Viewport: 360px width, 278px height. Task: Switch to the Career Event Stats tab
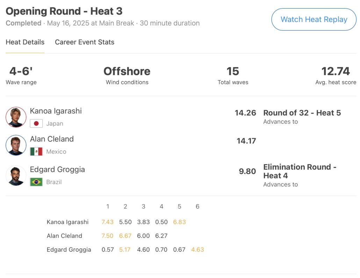pyautogui.click(x=85, y=42)
